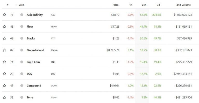Open the Enjin Coin name link
Screen dimensions: 199x103
pyautogui.click(x=33, y=62)
